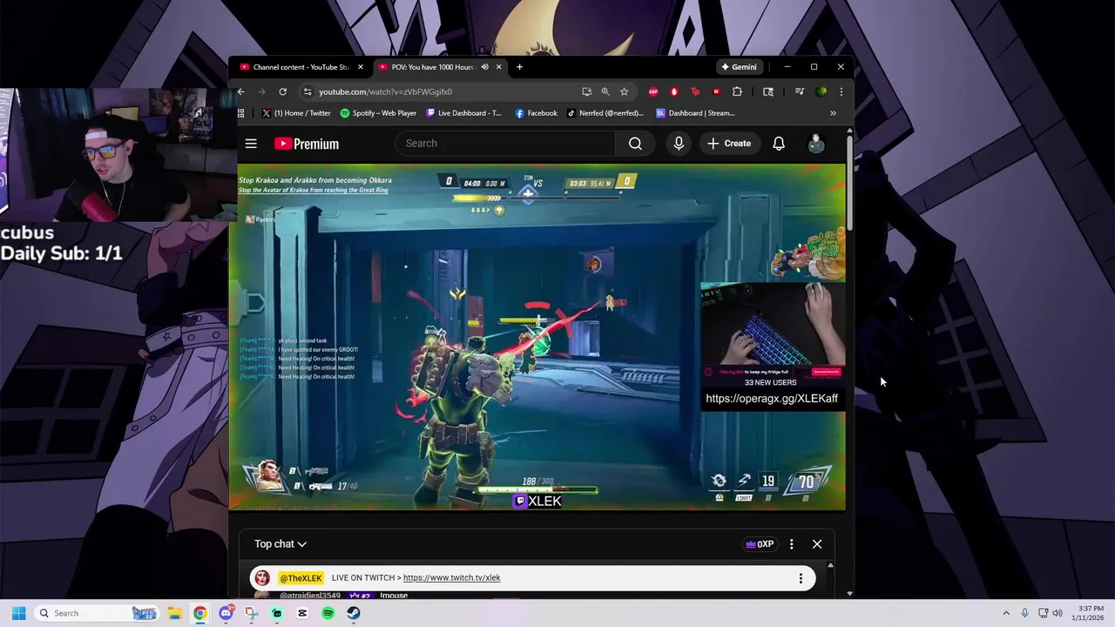The image size is (1115, 627).
Task: Open File Explorer from the taskbar
Action: 174,613
